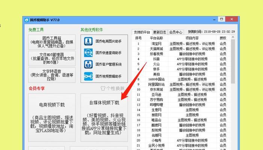The width and height of the screenshot is (263, 150).
Task: Click the 项目内容 column header
Action: click(192, 38)
